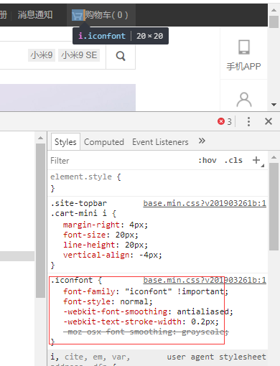The image size is (280, 366).
Task: Click the red error count icon
Action: coord(221,121)
